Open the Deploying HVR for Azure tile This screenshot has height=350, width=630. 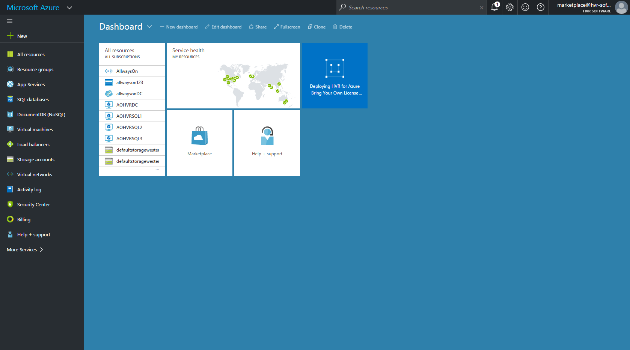pyautogui.click(x=335, y=75)
